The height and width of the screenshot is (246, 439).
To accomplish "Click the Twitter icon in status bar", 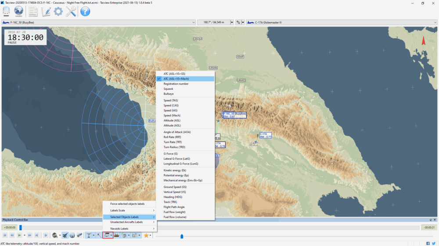I will (x=433, y=243).
